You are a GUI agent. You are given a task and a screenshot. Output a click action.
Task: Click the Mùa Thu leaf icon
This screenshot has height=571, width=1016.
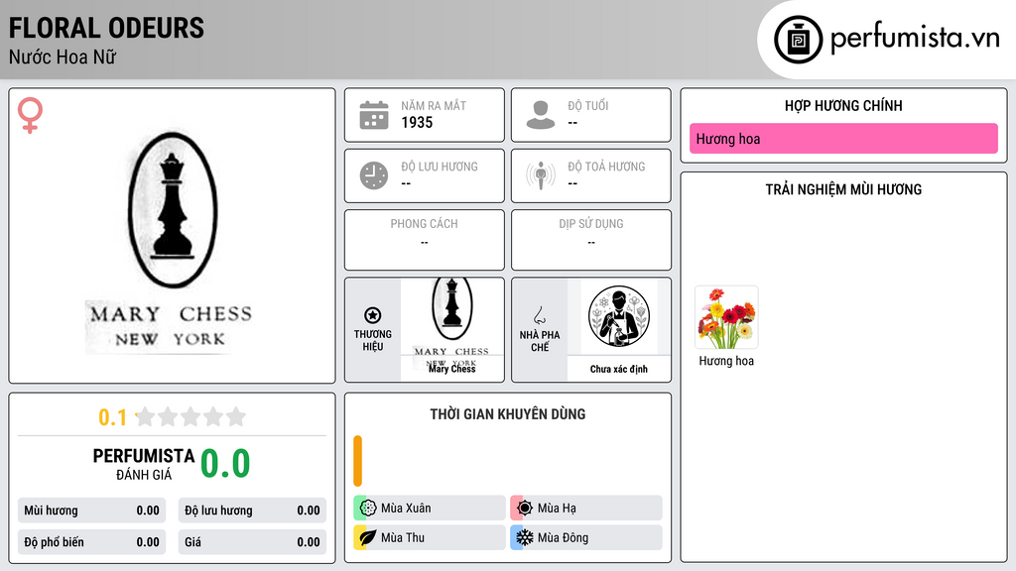pyautogui.click(x=367, y=537)
